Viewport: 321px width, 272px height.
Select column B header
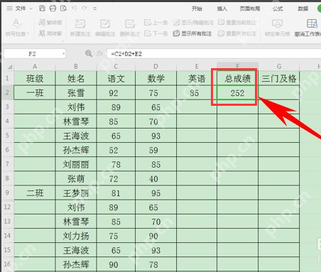(x=76, y=67)
